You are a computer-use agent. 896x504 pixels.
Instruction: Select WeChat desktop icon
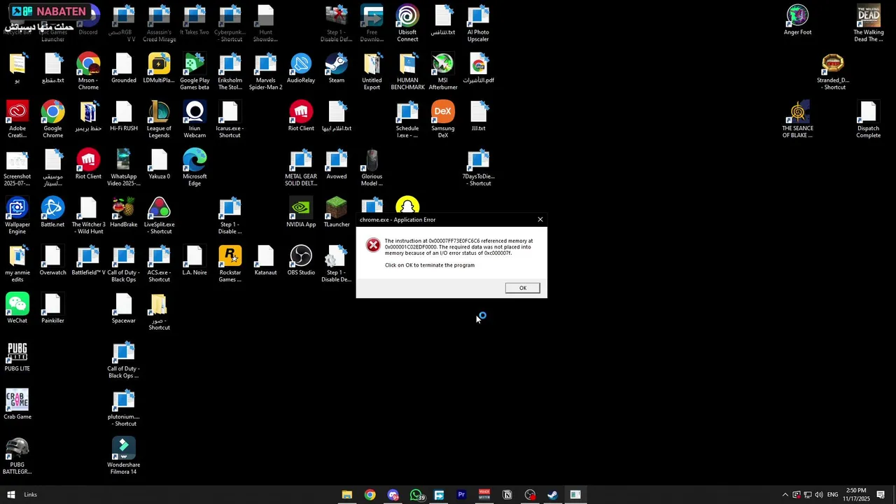(17, 308)
